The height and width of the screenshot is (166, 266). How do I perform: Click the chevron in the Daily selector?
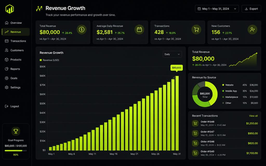coord(179,54)
